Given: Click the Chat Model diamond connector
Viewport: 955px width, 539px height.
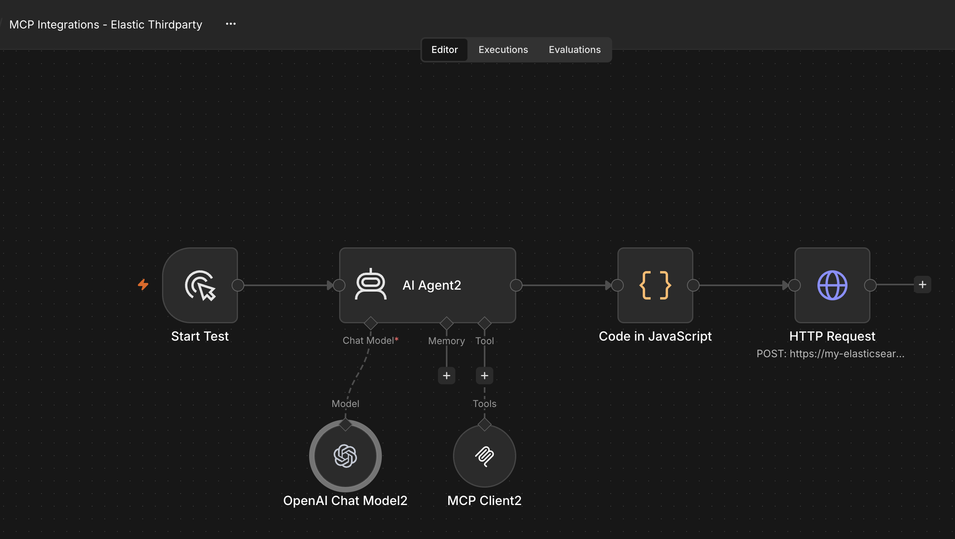Looking at the screenshot, I should coord(370,323).
